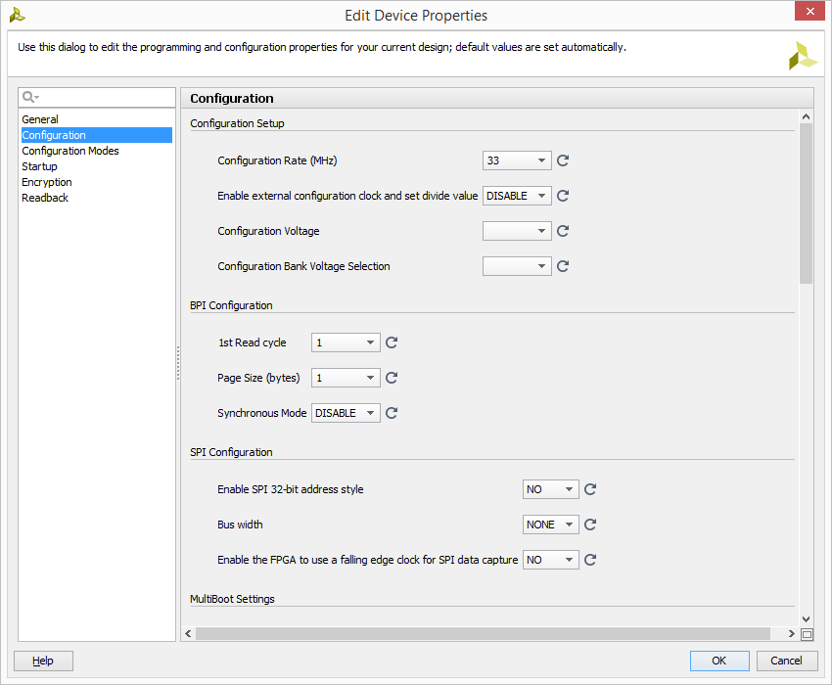Reset Configuration Voltage to default
832x685 pixels.
click(563, 231)
